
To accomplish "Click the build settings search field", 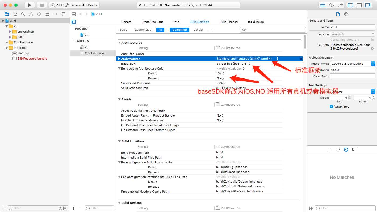I will click(x=273, y=30).
